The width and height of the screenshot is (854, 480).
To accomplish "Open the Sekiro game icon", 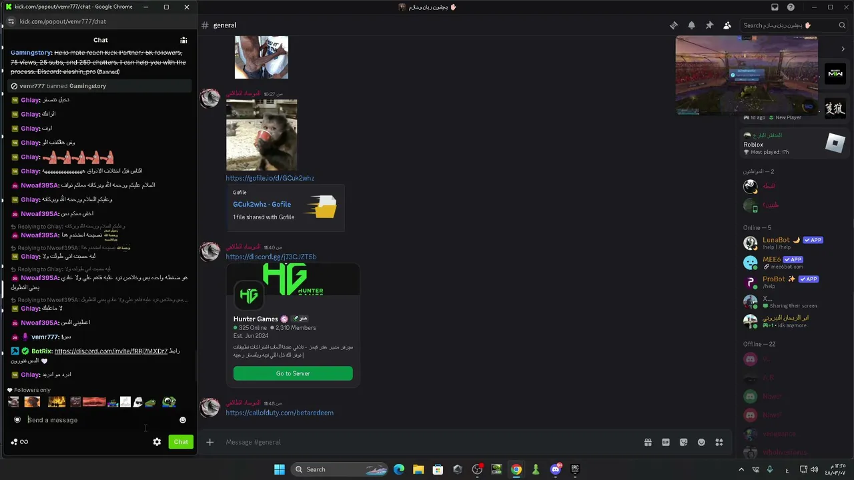I will (x=835, y=108).
